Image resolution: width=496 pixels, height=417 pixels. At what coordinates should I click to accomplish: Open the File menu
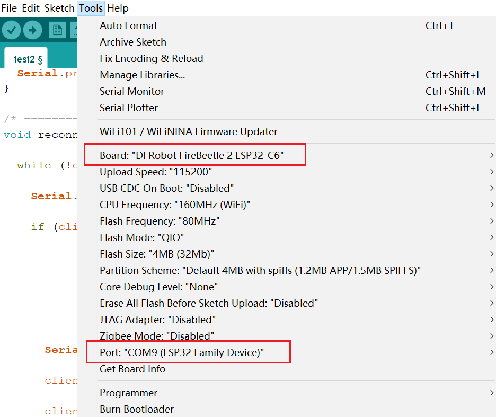click(9, 8)
